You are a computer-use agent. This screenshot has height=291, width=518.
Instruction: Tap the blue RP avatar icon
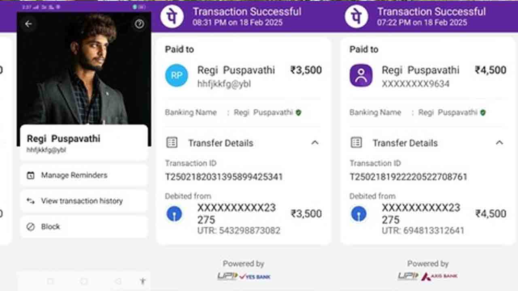pyautogui.click(x=176, y=76)
